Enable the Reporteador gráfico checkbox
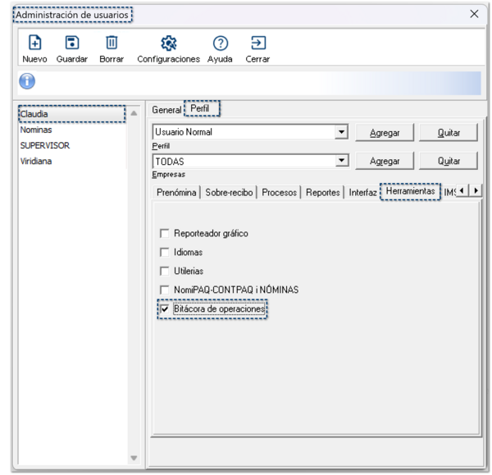This screenshot has height=475, width=492. click(165, 234)
